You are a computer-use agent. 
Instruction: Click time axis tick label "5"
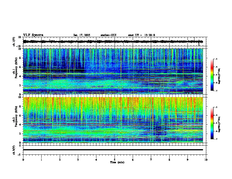115,160
